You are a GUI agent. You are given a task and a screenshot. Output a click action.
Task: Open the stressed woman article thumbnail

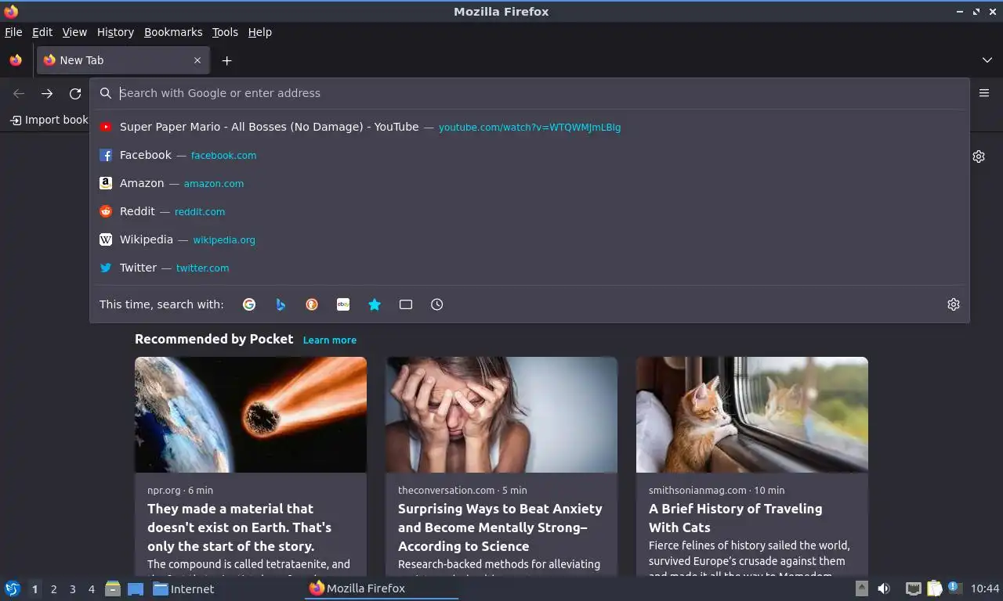pos(501,415)
